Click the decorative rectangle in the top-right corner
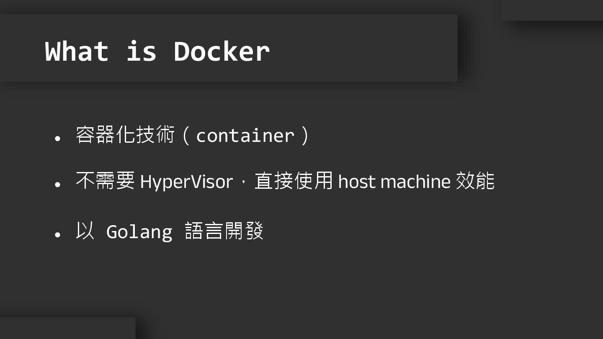 click(x=552, y=10)
